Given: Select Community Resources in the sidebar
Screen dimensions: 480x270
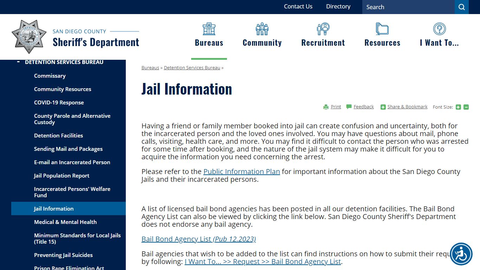Looking at the screenshot, I should tap(63, 89).
